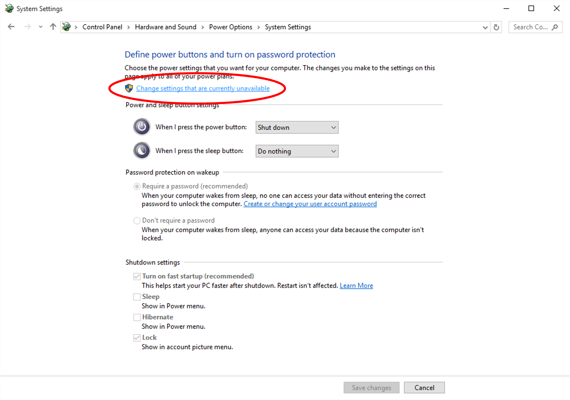This screenshot has width=570, height=400.
Task: Click the refresh icon in address bar
Action: (496, 27)
